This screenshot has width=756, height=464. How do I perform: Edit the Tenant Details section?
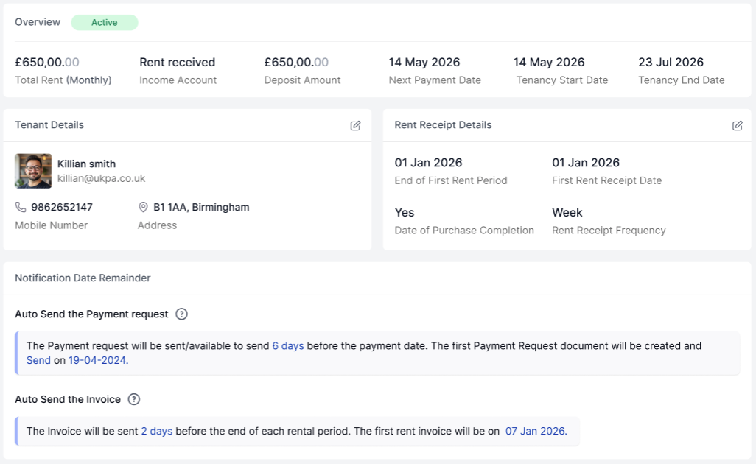point(356,126)
